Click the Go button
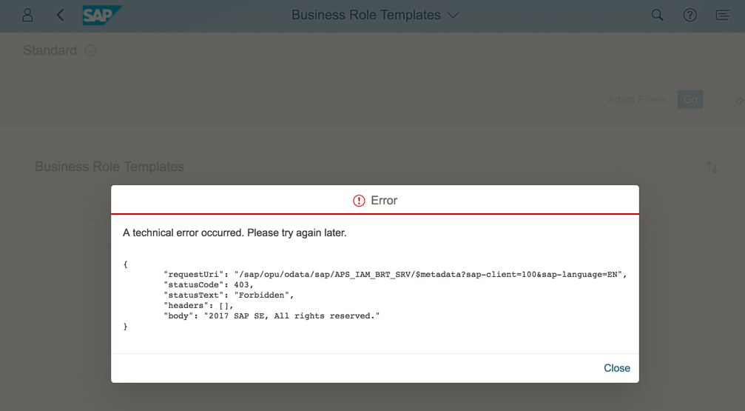 coord(690,99)
